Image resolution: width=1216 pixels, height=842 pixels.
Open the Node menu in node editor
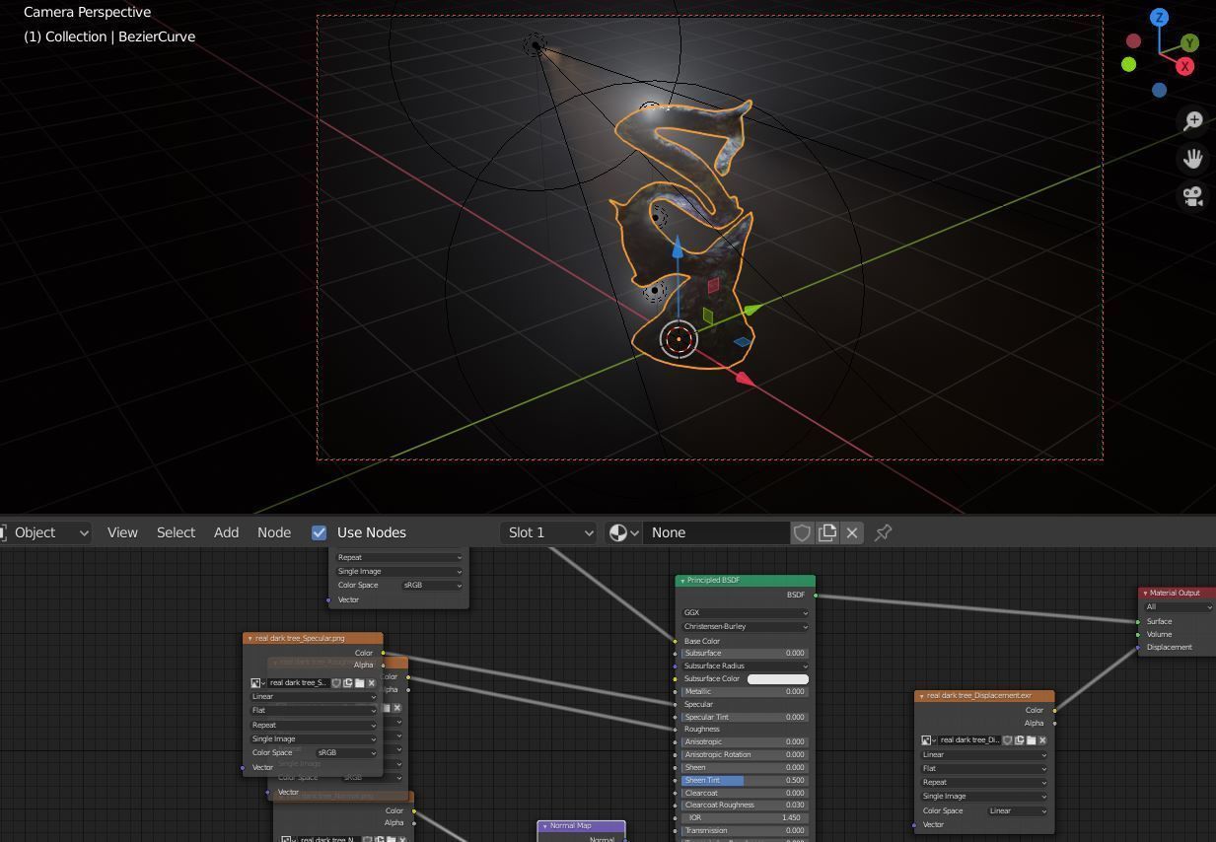[x=274, y=532]
